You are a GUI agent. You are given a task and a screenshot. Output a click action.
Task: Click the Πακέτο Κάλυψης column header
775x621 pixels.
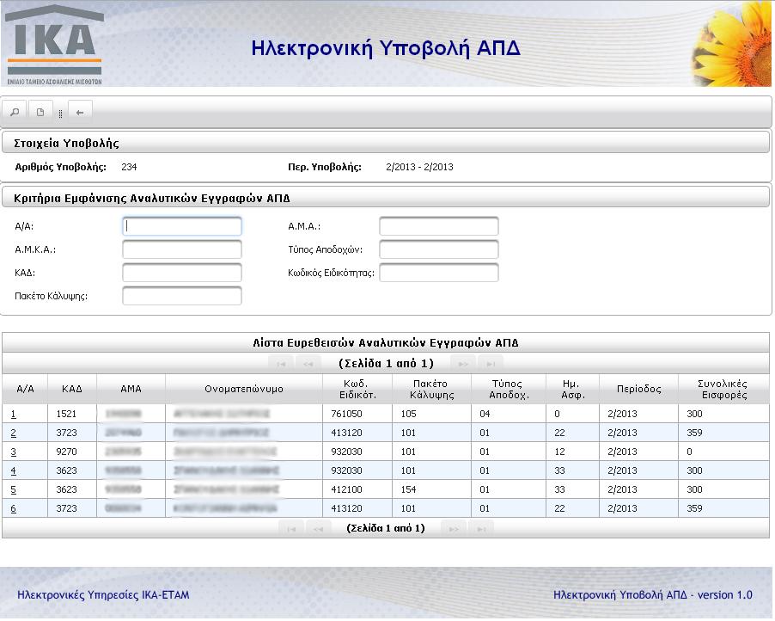[432, 389]
